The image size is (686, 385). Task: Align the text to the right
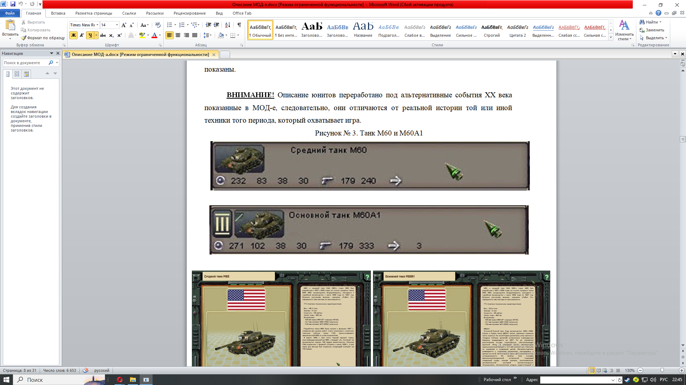[x=186, y=35]
